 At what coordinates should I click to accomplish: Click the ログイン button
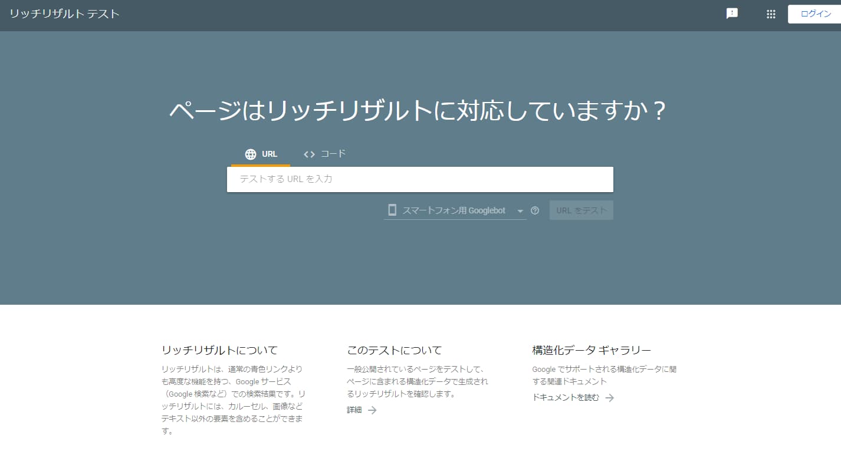(x=816, y=14)
